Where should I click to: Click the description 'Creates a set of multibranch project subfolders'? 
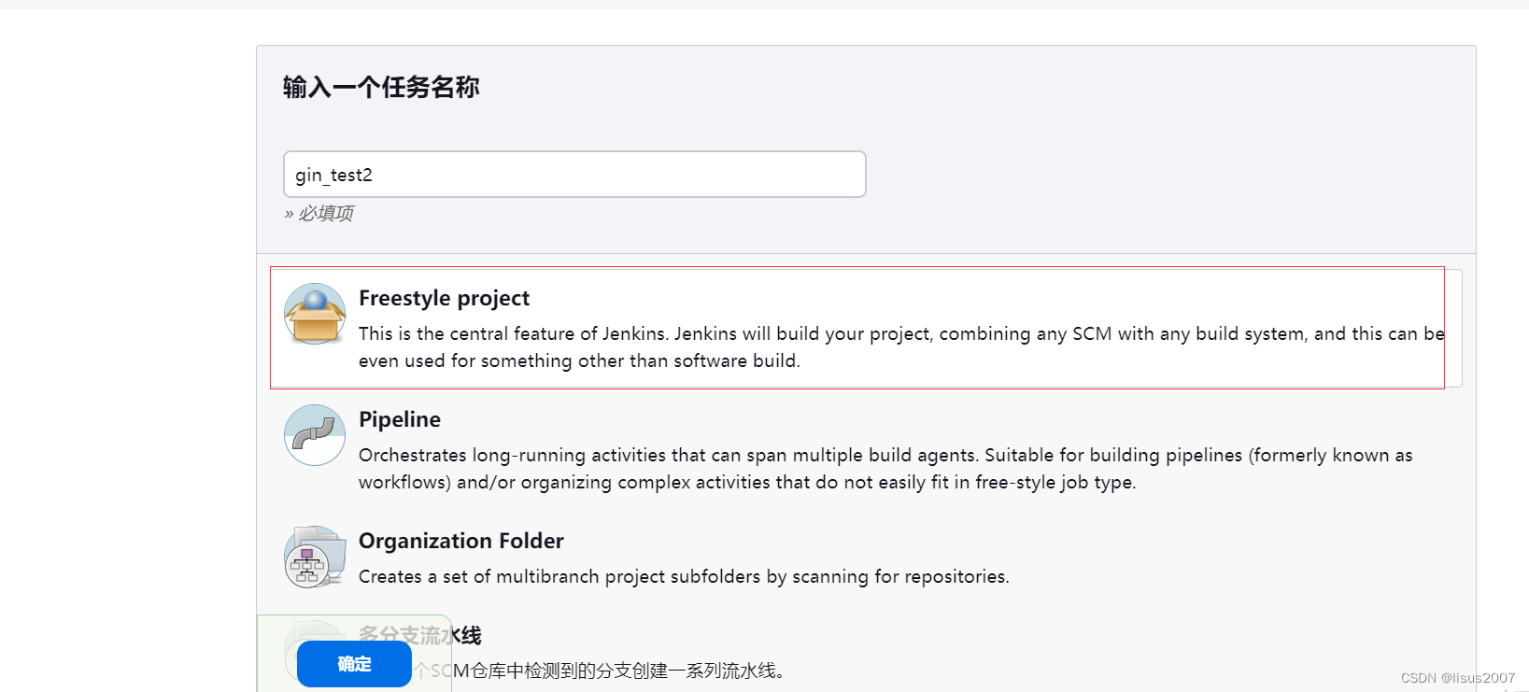click(684, 576)
